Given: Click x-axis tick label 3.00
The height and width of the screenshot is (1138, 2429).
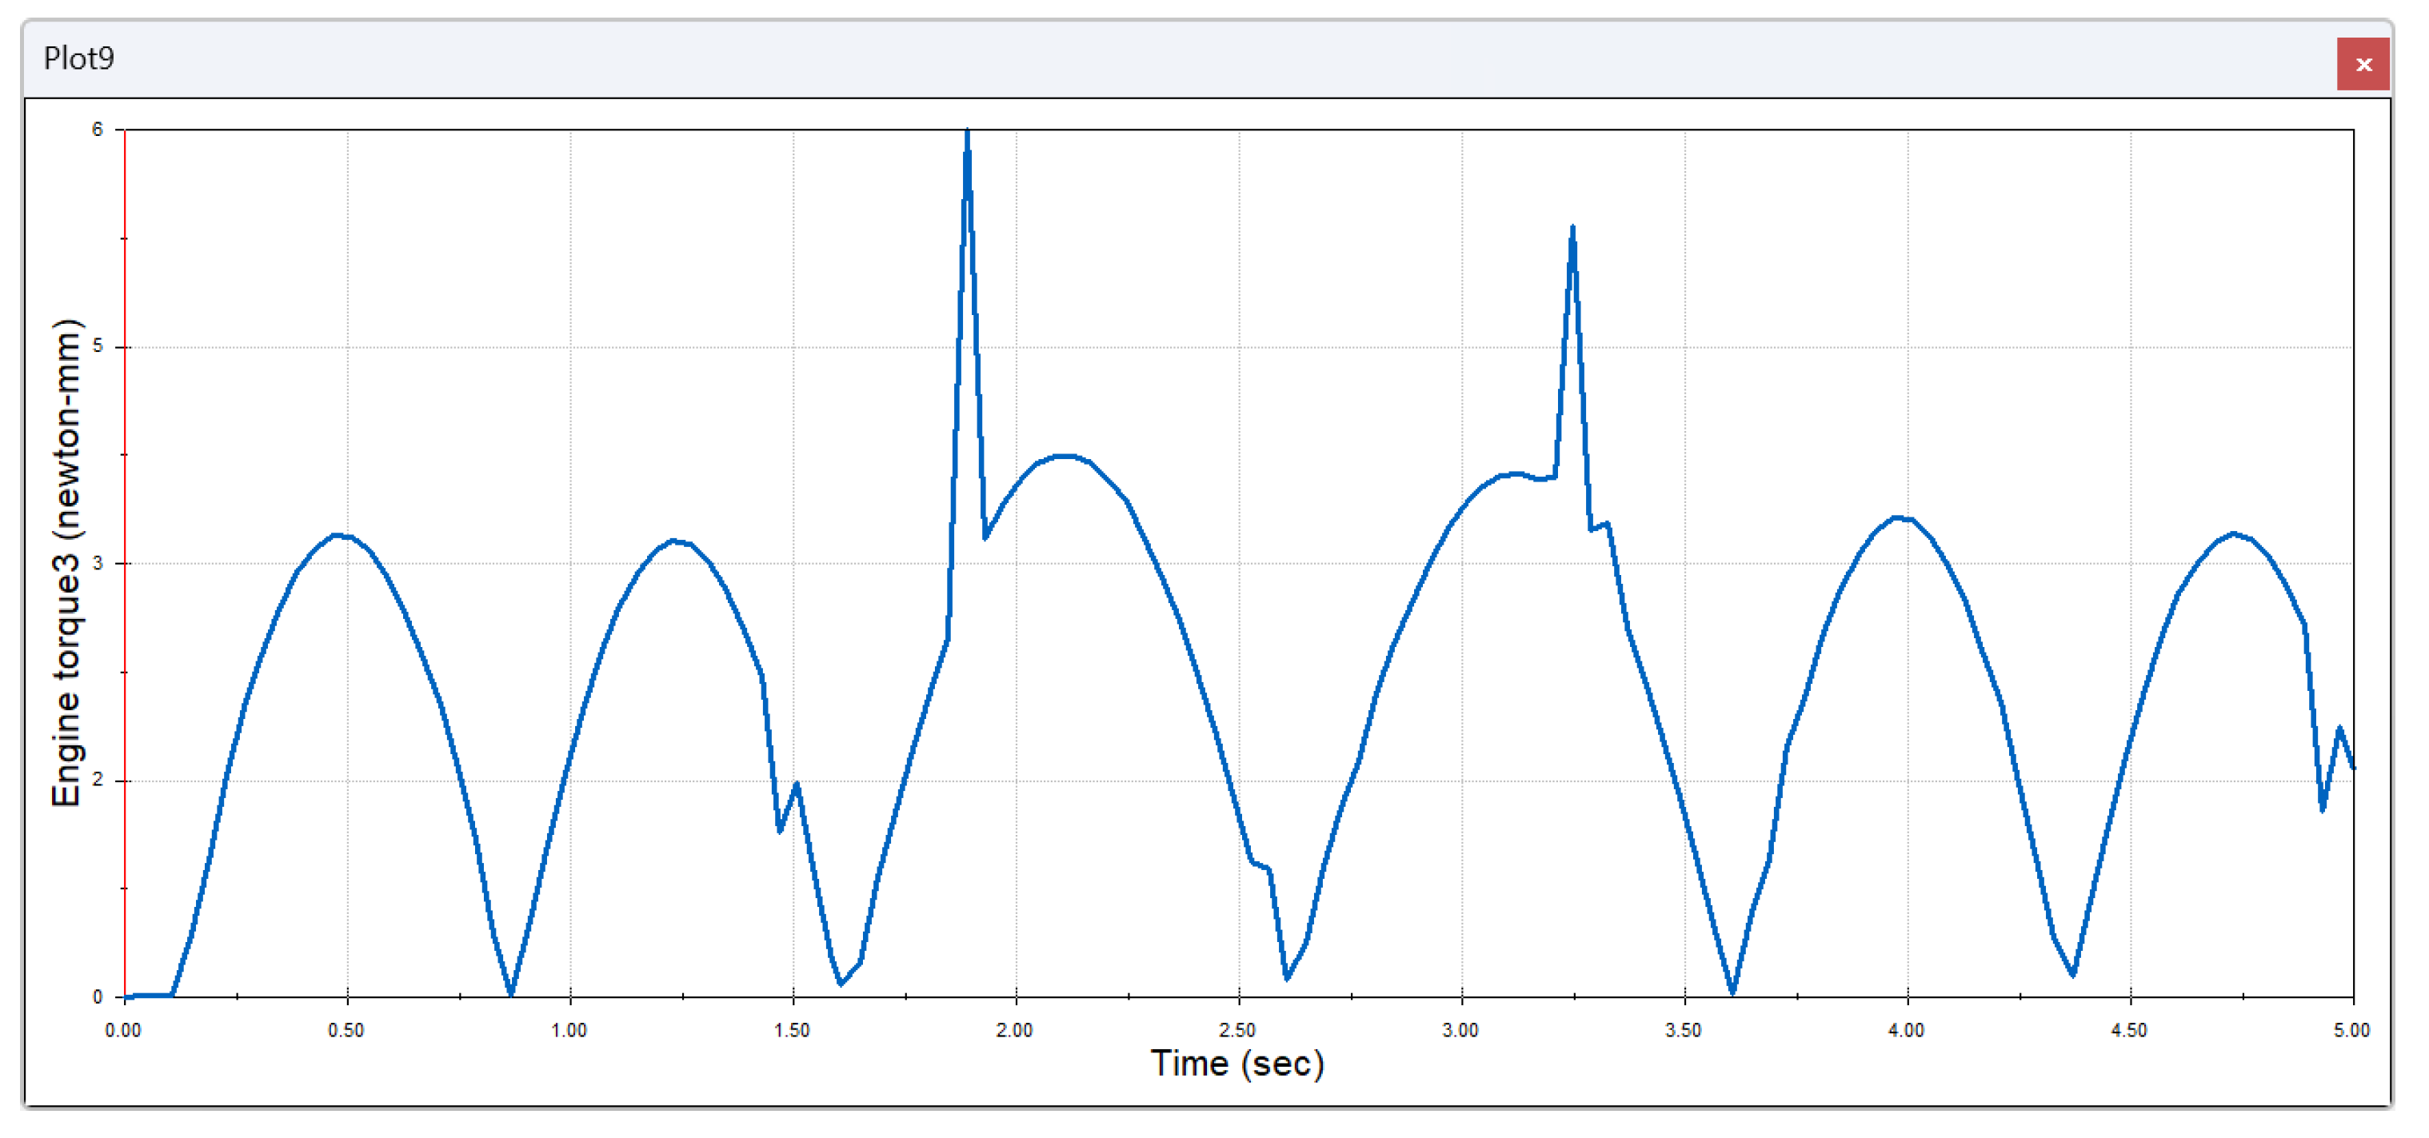Looking at the screenshot, I should [x=1460, y=1031].
